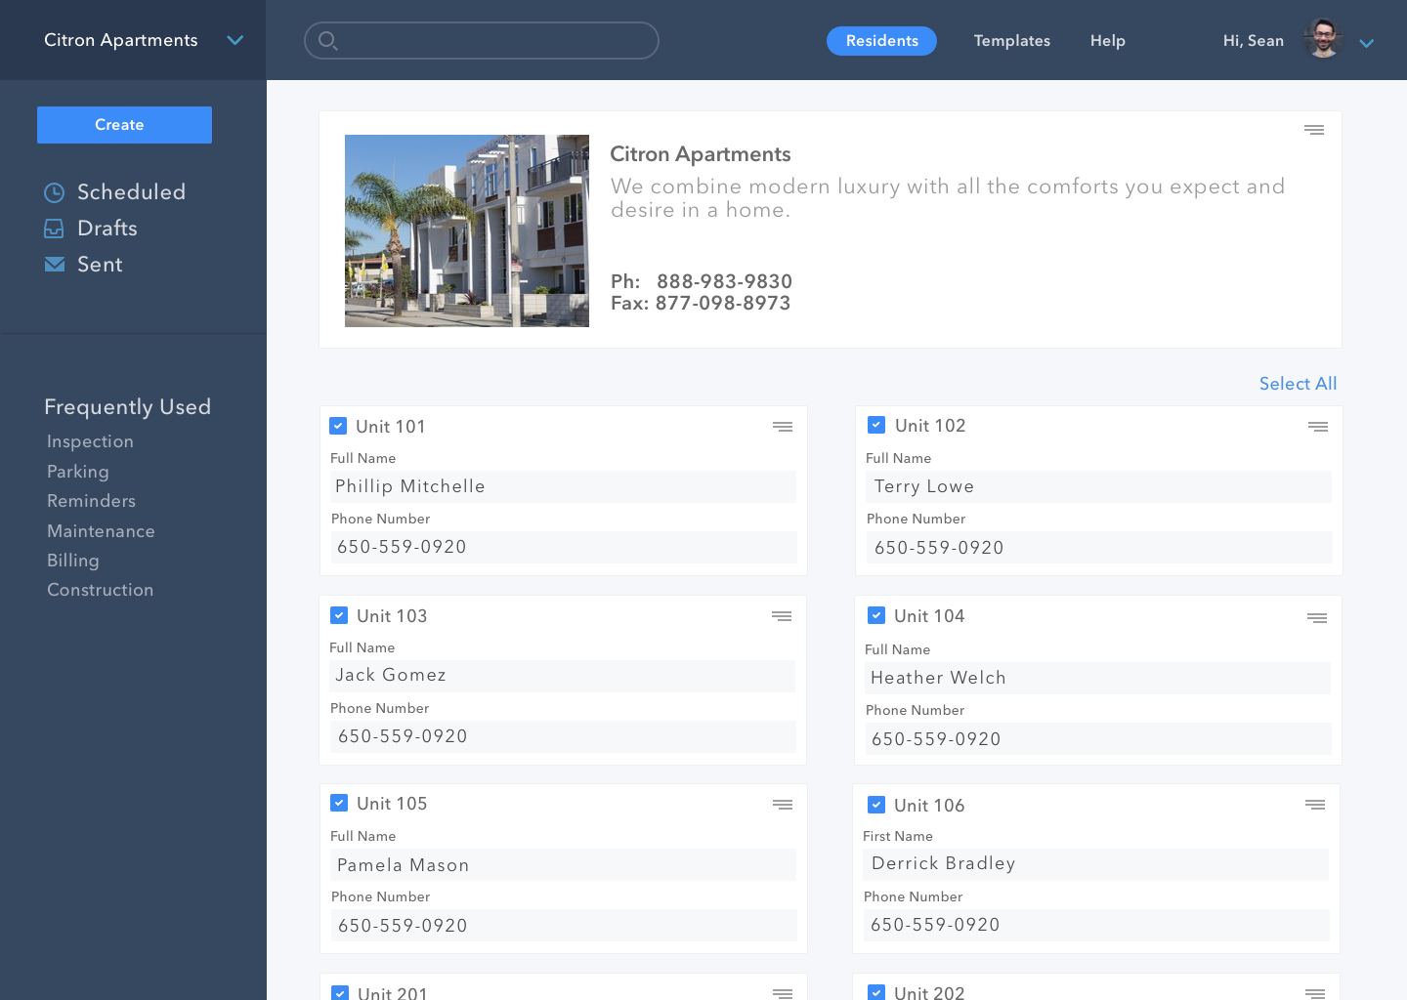The image size is (1407, 1000).
Task: Click the Sent envelope icon
Action: (55, 265)
